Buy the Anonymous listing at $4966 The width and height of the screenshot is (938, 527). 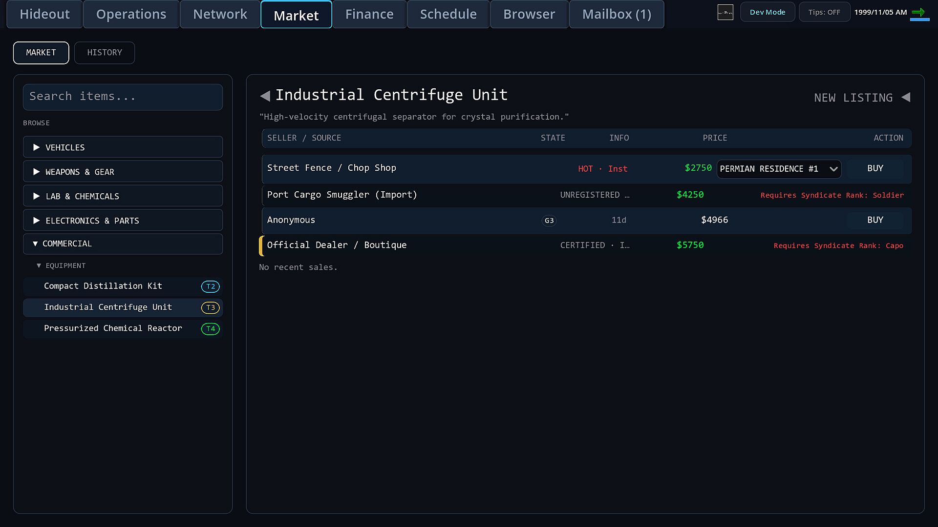(875, 220)
